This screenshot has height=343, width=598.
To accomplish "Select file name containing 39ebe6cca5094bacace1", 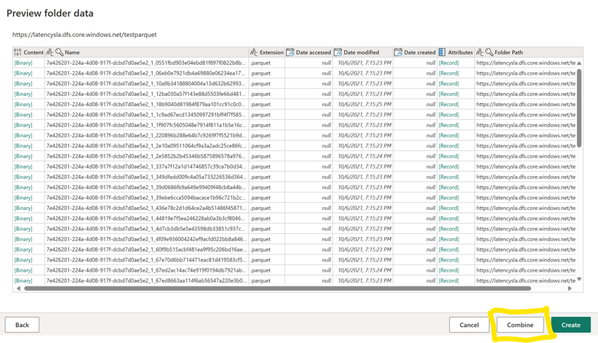I will point(146,197).
